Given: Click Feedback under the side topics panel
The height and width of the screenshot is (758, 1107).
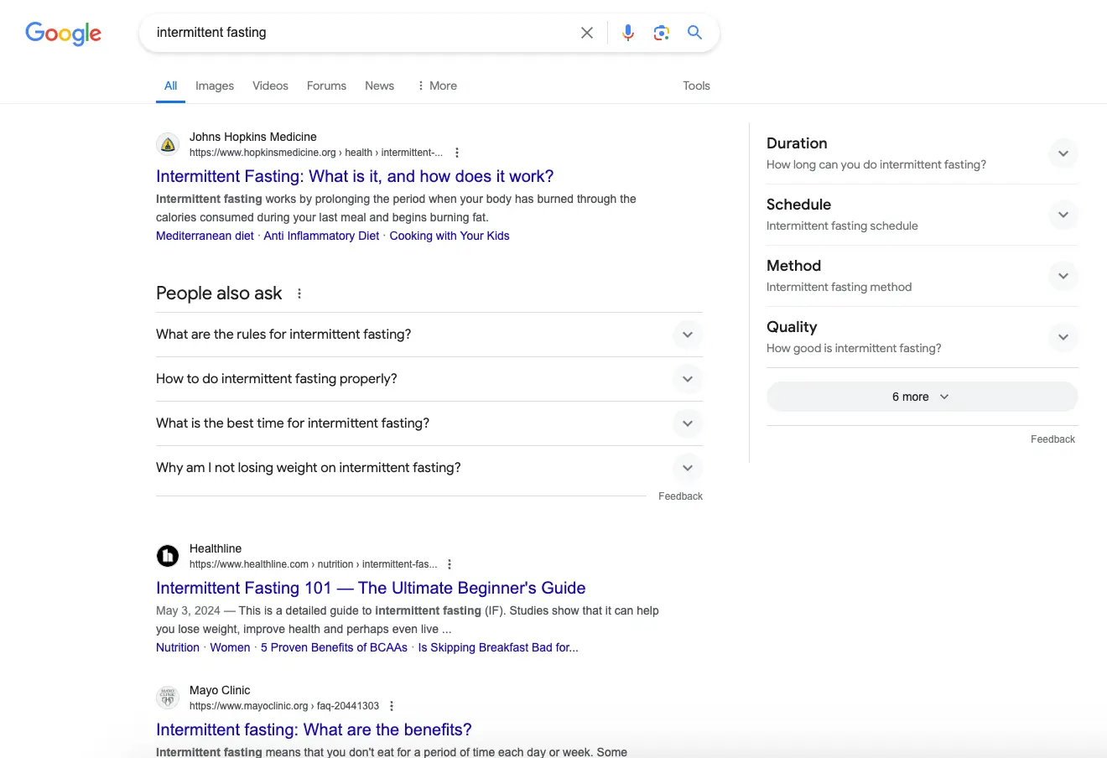Looking at the screenshot, I should coord(1052,439).
